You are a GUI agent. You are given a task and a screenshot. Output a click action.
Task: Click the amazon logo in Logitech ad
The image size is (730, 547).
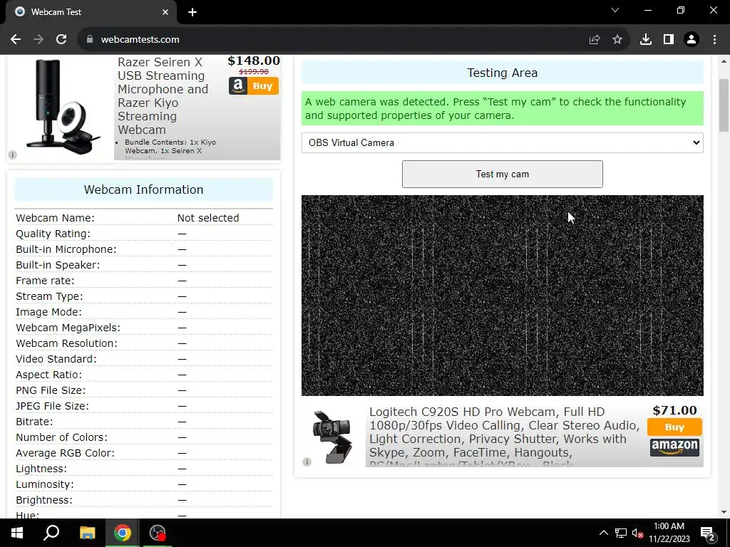click(x=674, y=447)
